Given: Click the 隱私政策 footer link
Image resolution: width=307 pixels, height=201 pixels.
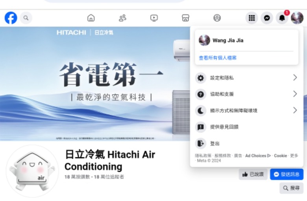Looking at the screenshot, I should (x=203, y=156).
